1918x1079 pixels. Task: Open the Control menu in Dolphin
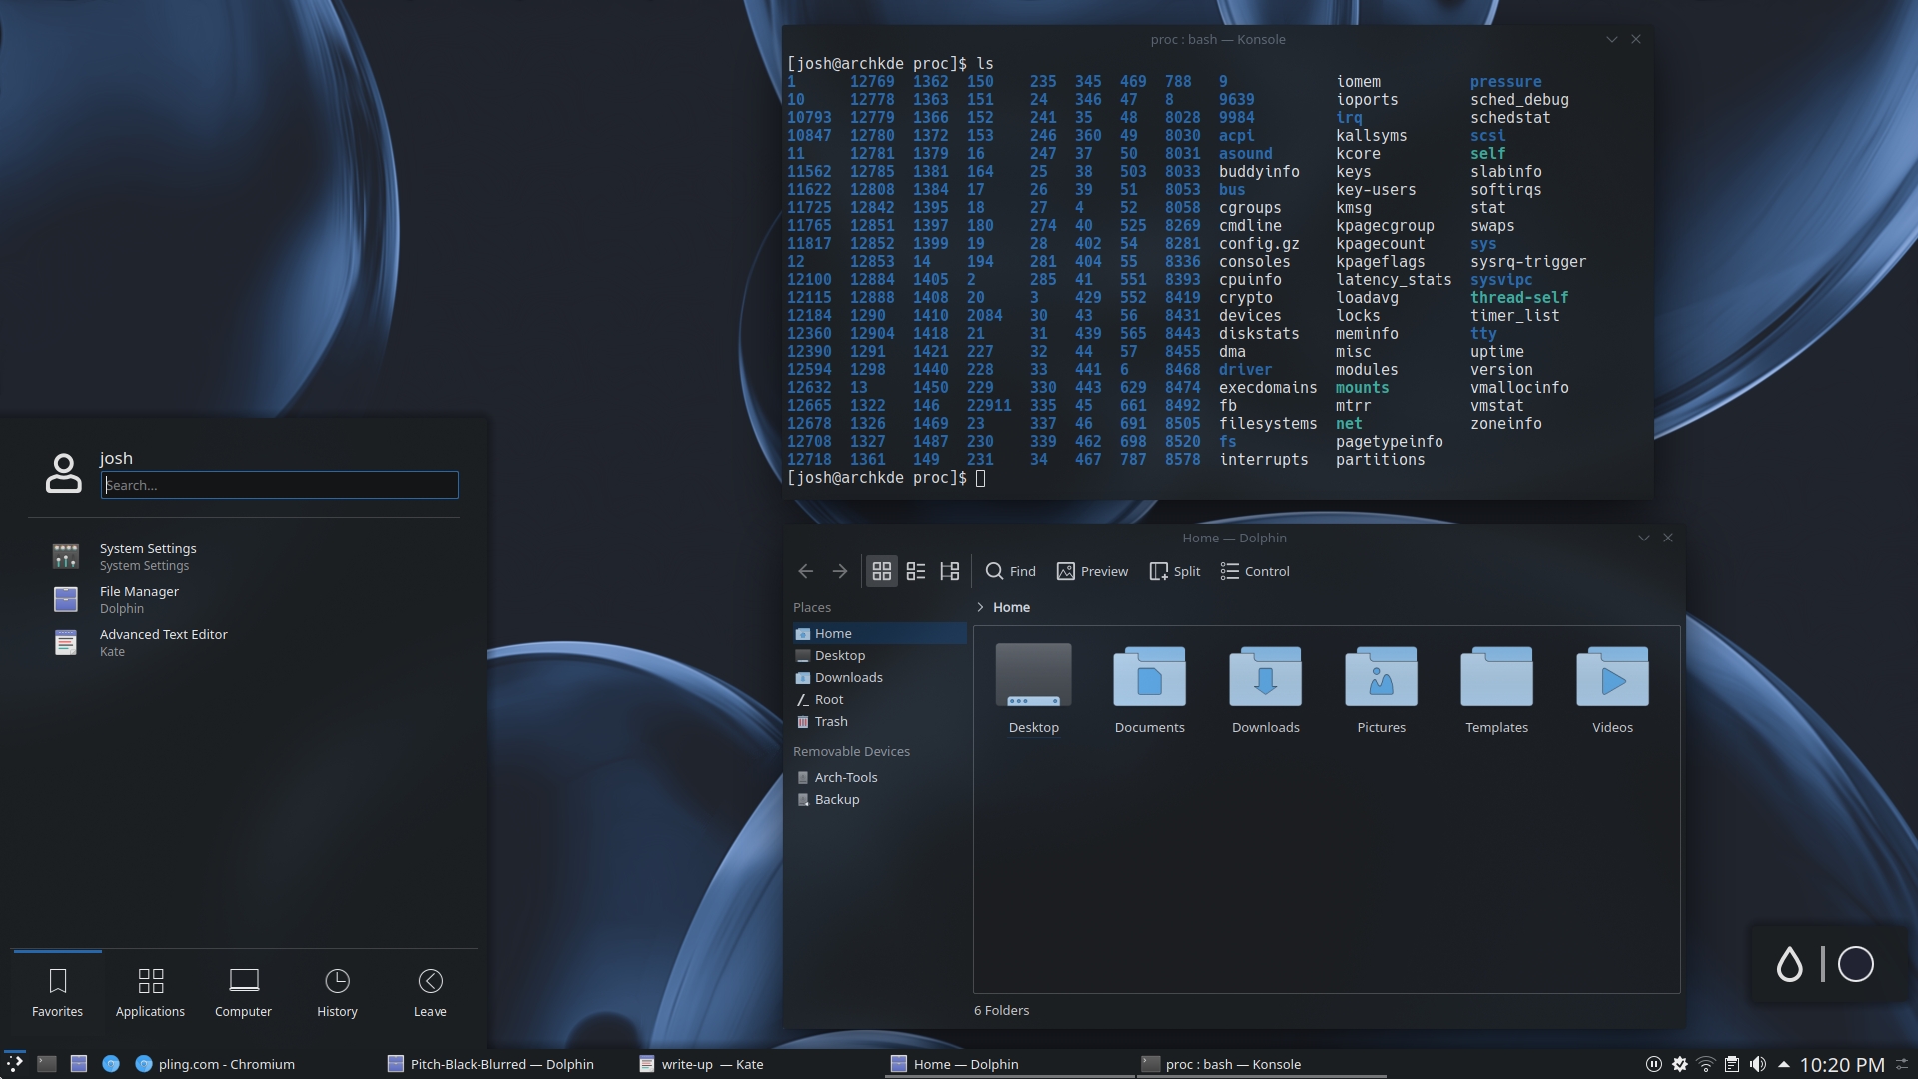(1255, 571)
